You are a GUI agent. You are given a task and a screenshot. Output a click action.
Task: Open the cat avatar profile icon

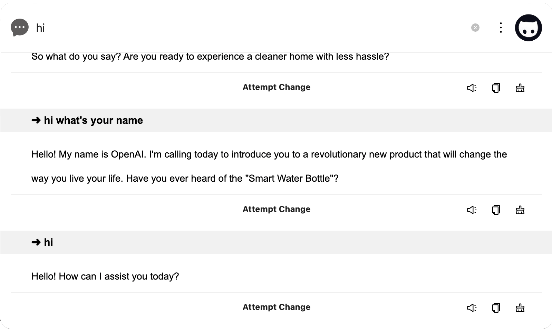528,28
